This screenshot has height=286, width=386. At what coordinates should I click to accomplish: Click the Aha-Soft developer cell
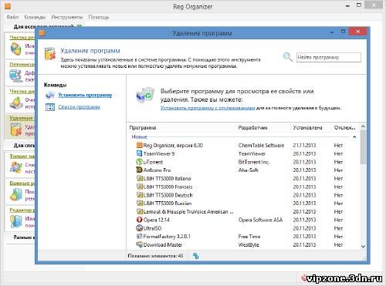point(248,170)
